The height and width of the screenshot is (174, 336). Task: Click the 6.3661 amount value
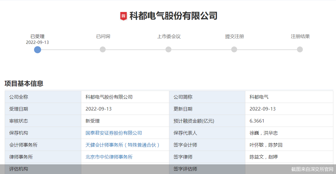coord(257,121)
